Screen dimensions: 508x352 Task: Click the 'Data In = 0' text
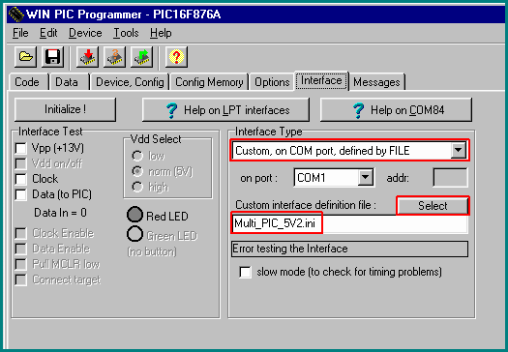tap(60, 213)
